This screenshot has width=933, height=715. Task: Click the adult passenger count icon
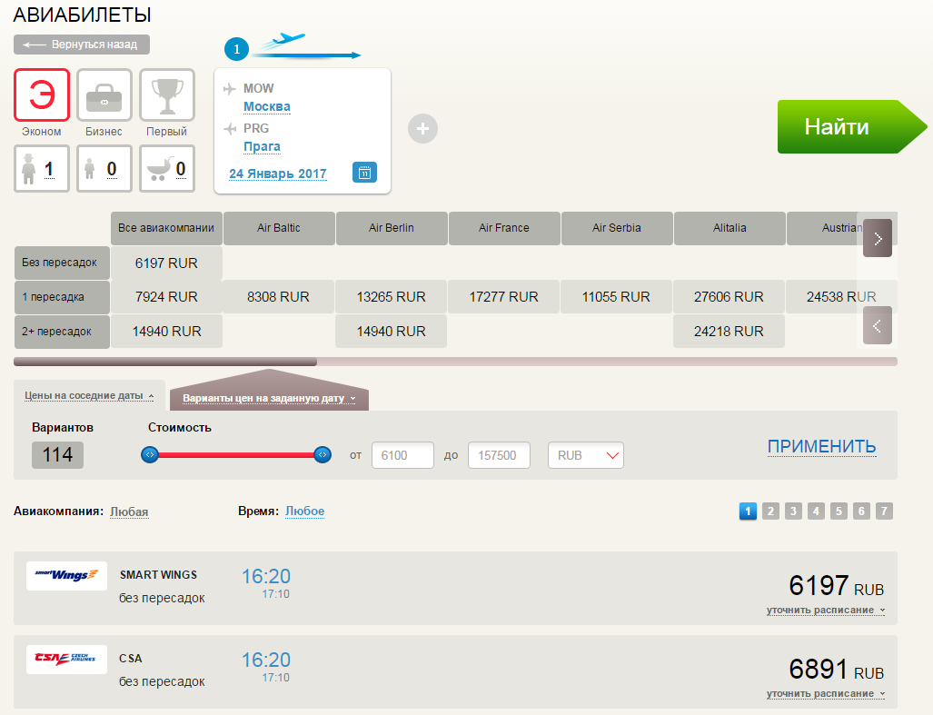(30, 169)
